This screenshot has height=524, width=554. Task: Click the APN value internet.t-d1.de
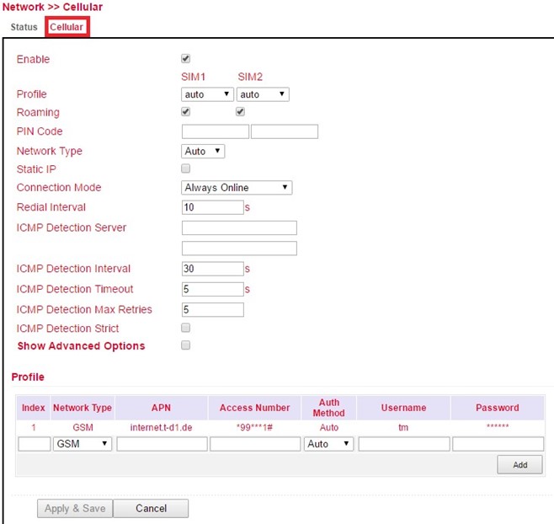(x=161, y=427)
